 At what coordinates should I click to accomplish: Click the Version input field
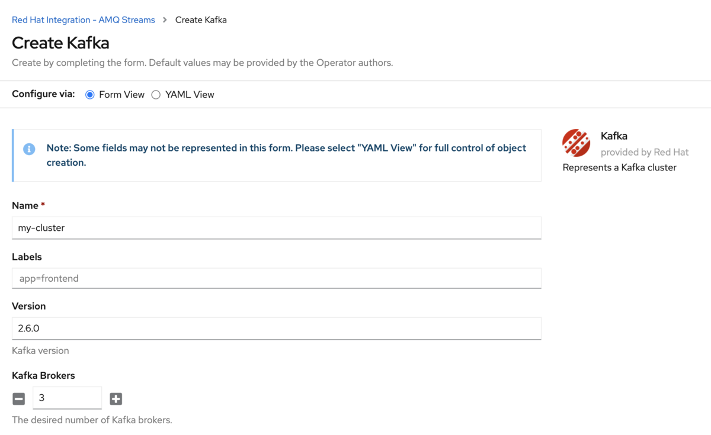click(276, 328)
